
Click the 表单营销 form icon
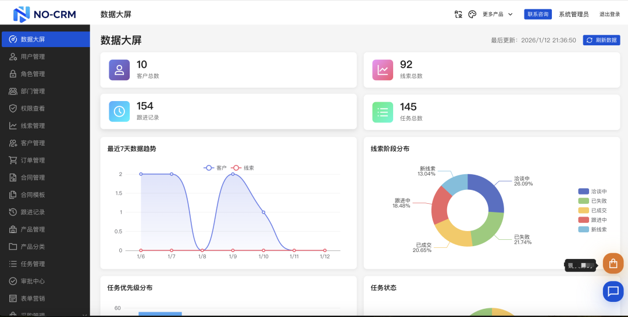coord(13,298)
